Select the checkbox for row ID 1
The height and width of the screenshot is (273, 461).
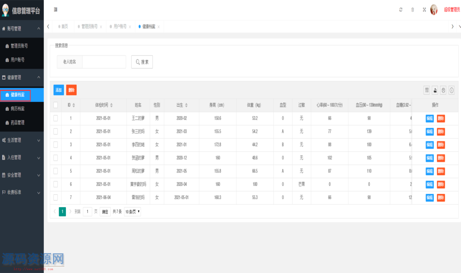(x=56, y=118)
